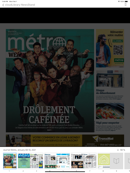Open the pages 2-3 spread thumbnail

(x=30, y=161)
